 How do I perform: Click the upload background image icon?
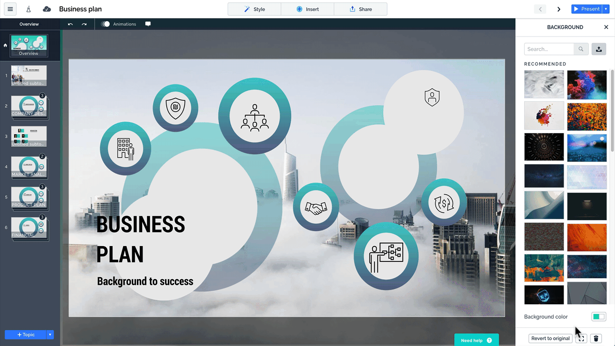(599, 49)
